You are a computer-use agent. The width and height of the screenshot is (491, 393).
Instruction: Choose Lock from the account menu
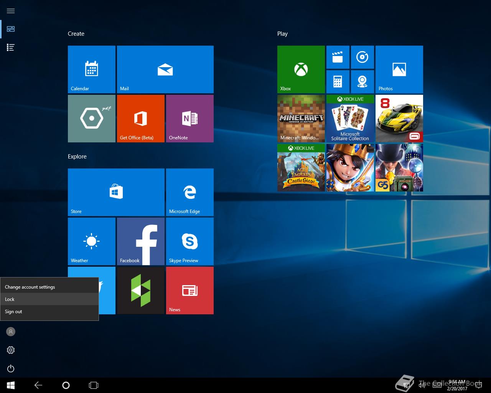[x=49, y=299]
